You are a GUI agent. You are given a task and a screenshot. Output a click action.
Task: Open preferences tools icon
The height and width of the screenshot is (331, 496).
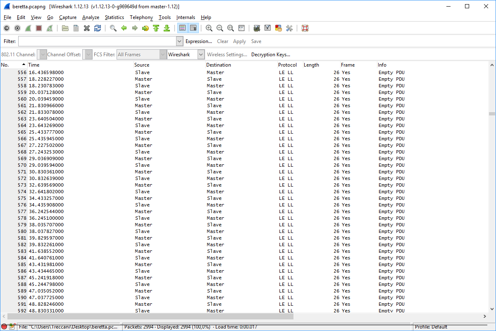click(x=289, y=28)
